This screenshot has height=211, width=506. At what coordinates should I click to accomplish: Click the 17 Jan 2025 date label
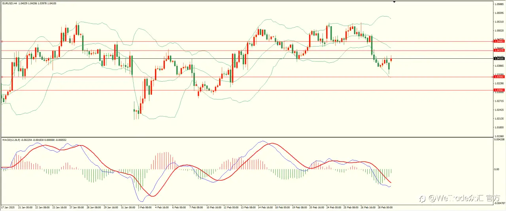pyautogui.click(x=8, y=207)
